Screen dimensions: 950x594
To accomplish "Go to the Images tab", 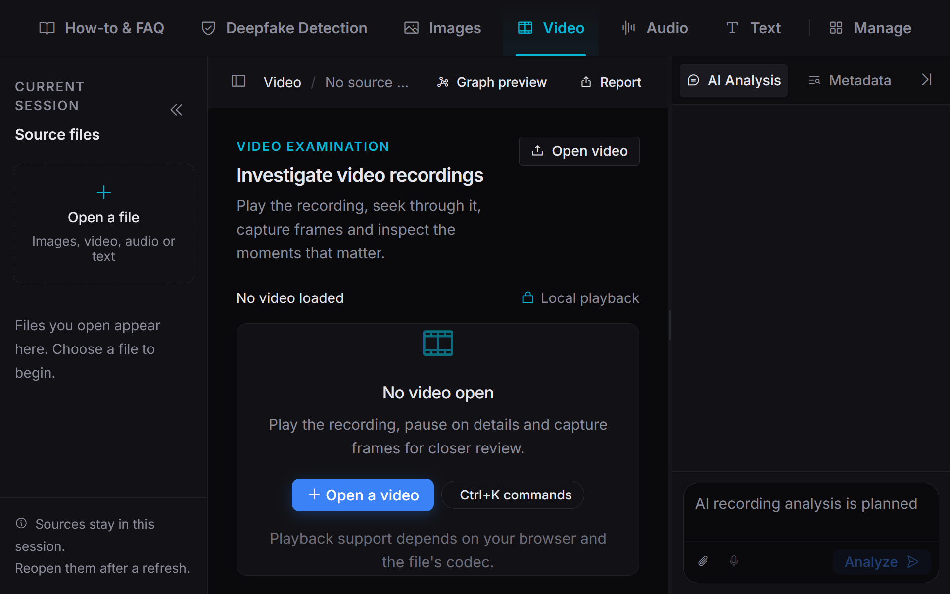I will tap(443, 28).
